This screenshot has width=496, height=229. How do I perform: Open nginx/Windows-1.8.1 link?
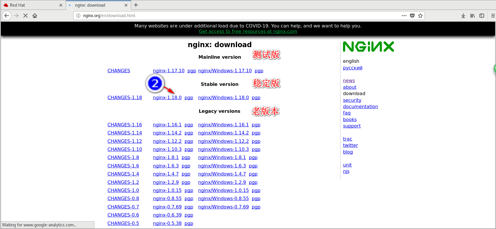pyautogui.click(x=222, y=157)
